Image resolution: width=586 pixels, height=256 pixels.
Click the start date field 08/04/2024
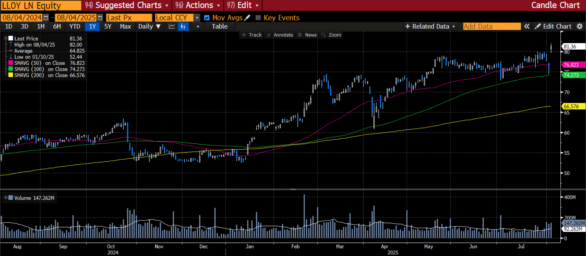pyautogui.click(x=22, y=18)
